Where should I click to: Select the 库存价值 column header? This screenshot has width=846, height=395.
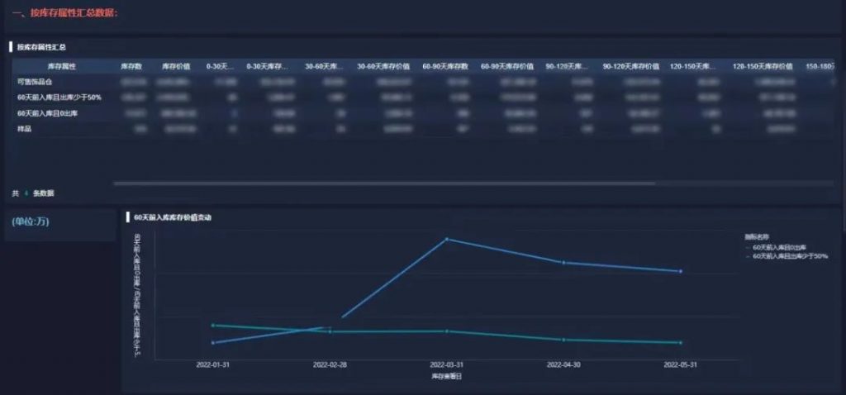(x=176, y=66)
